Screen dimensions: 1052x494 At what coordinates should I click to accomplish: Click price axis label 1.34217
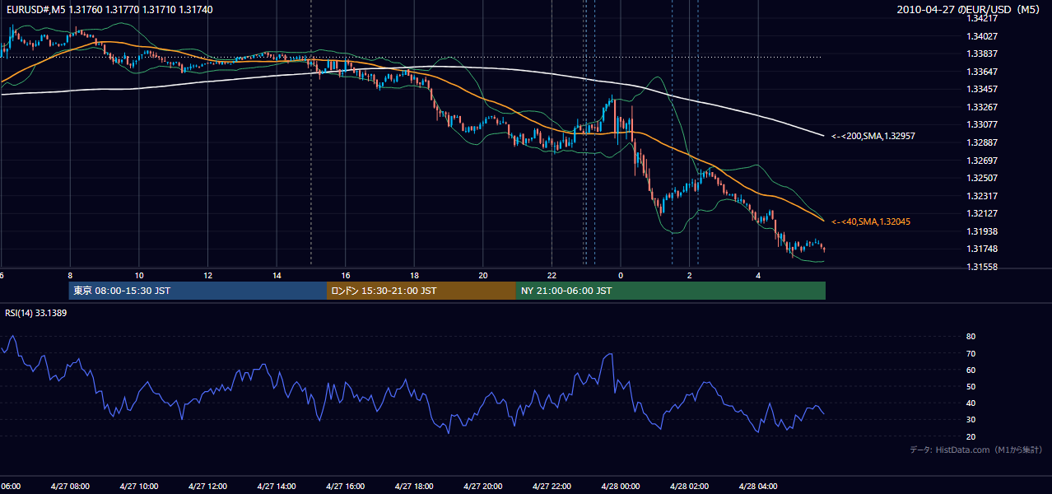coord(982,18)
